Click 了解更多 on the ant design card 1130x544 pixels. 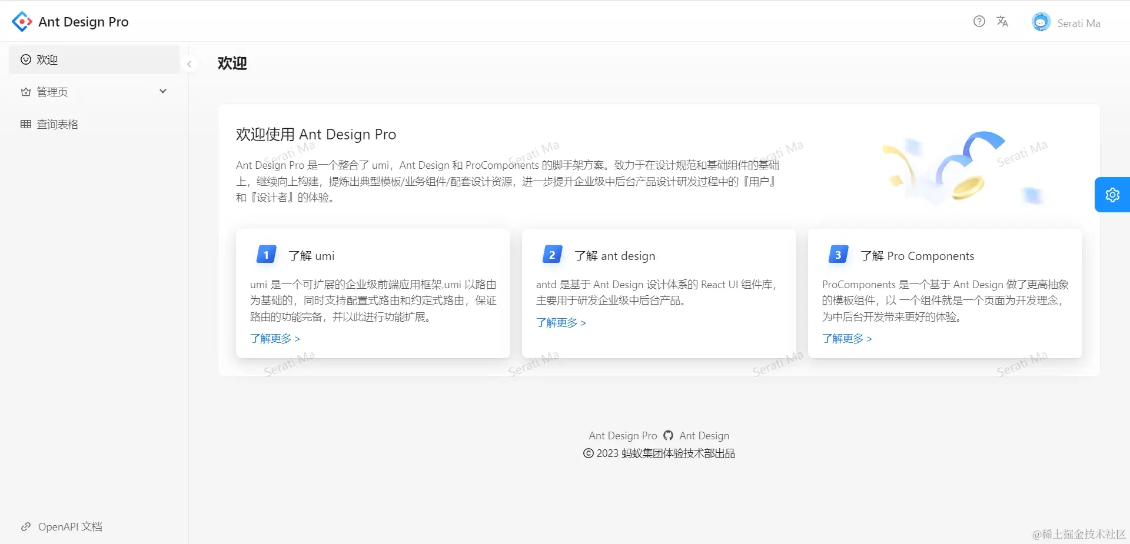point(561,323)
